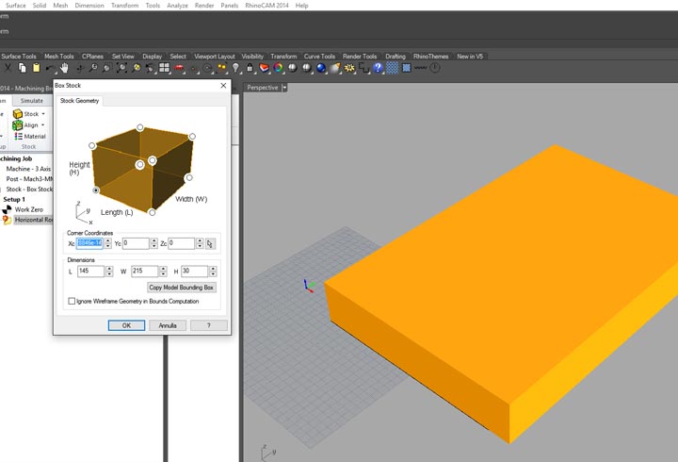Select the Zoom Extents icon
678x462 pixels.
click(121, 68)
